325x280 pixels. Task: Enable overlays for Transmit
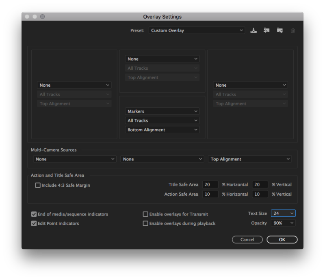point(145,214)
